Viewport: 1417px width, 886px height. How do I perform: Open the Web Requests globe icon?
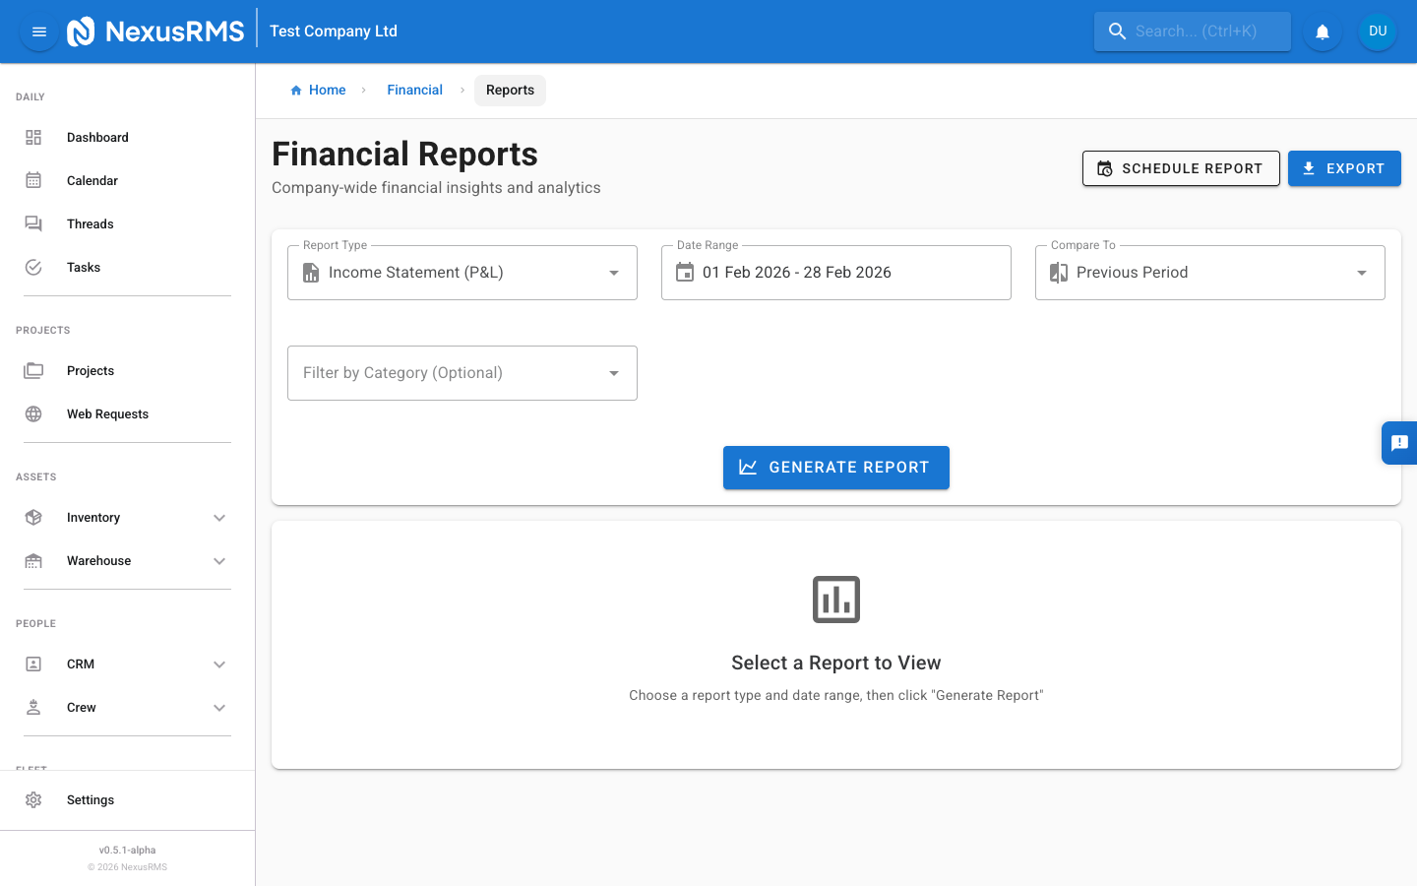[33, 413]
